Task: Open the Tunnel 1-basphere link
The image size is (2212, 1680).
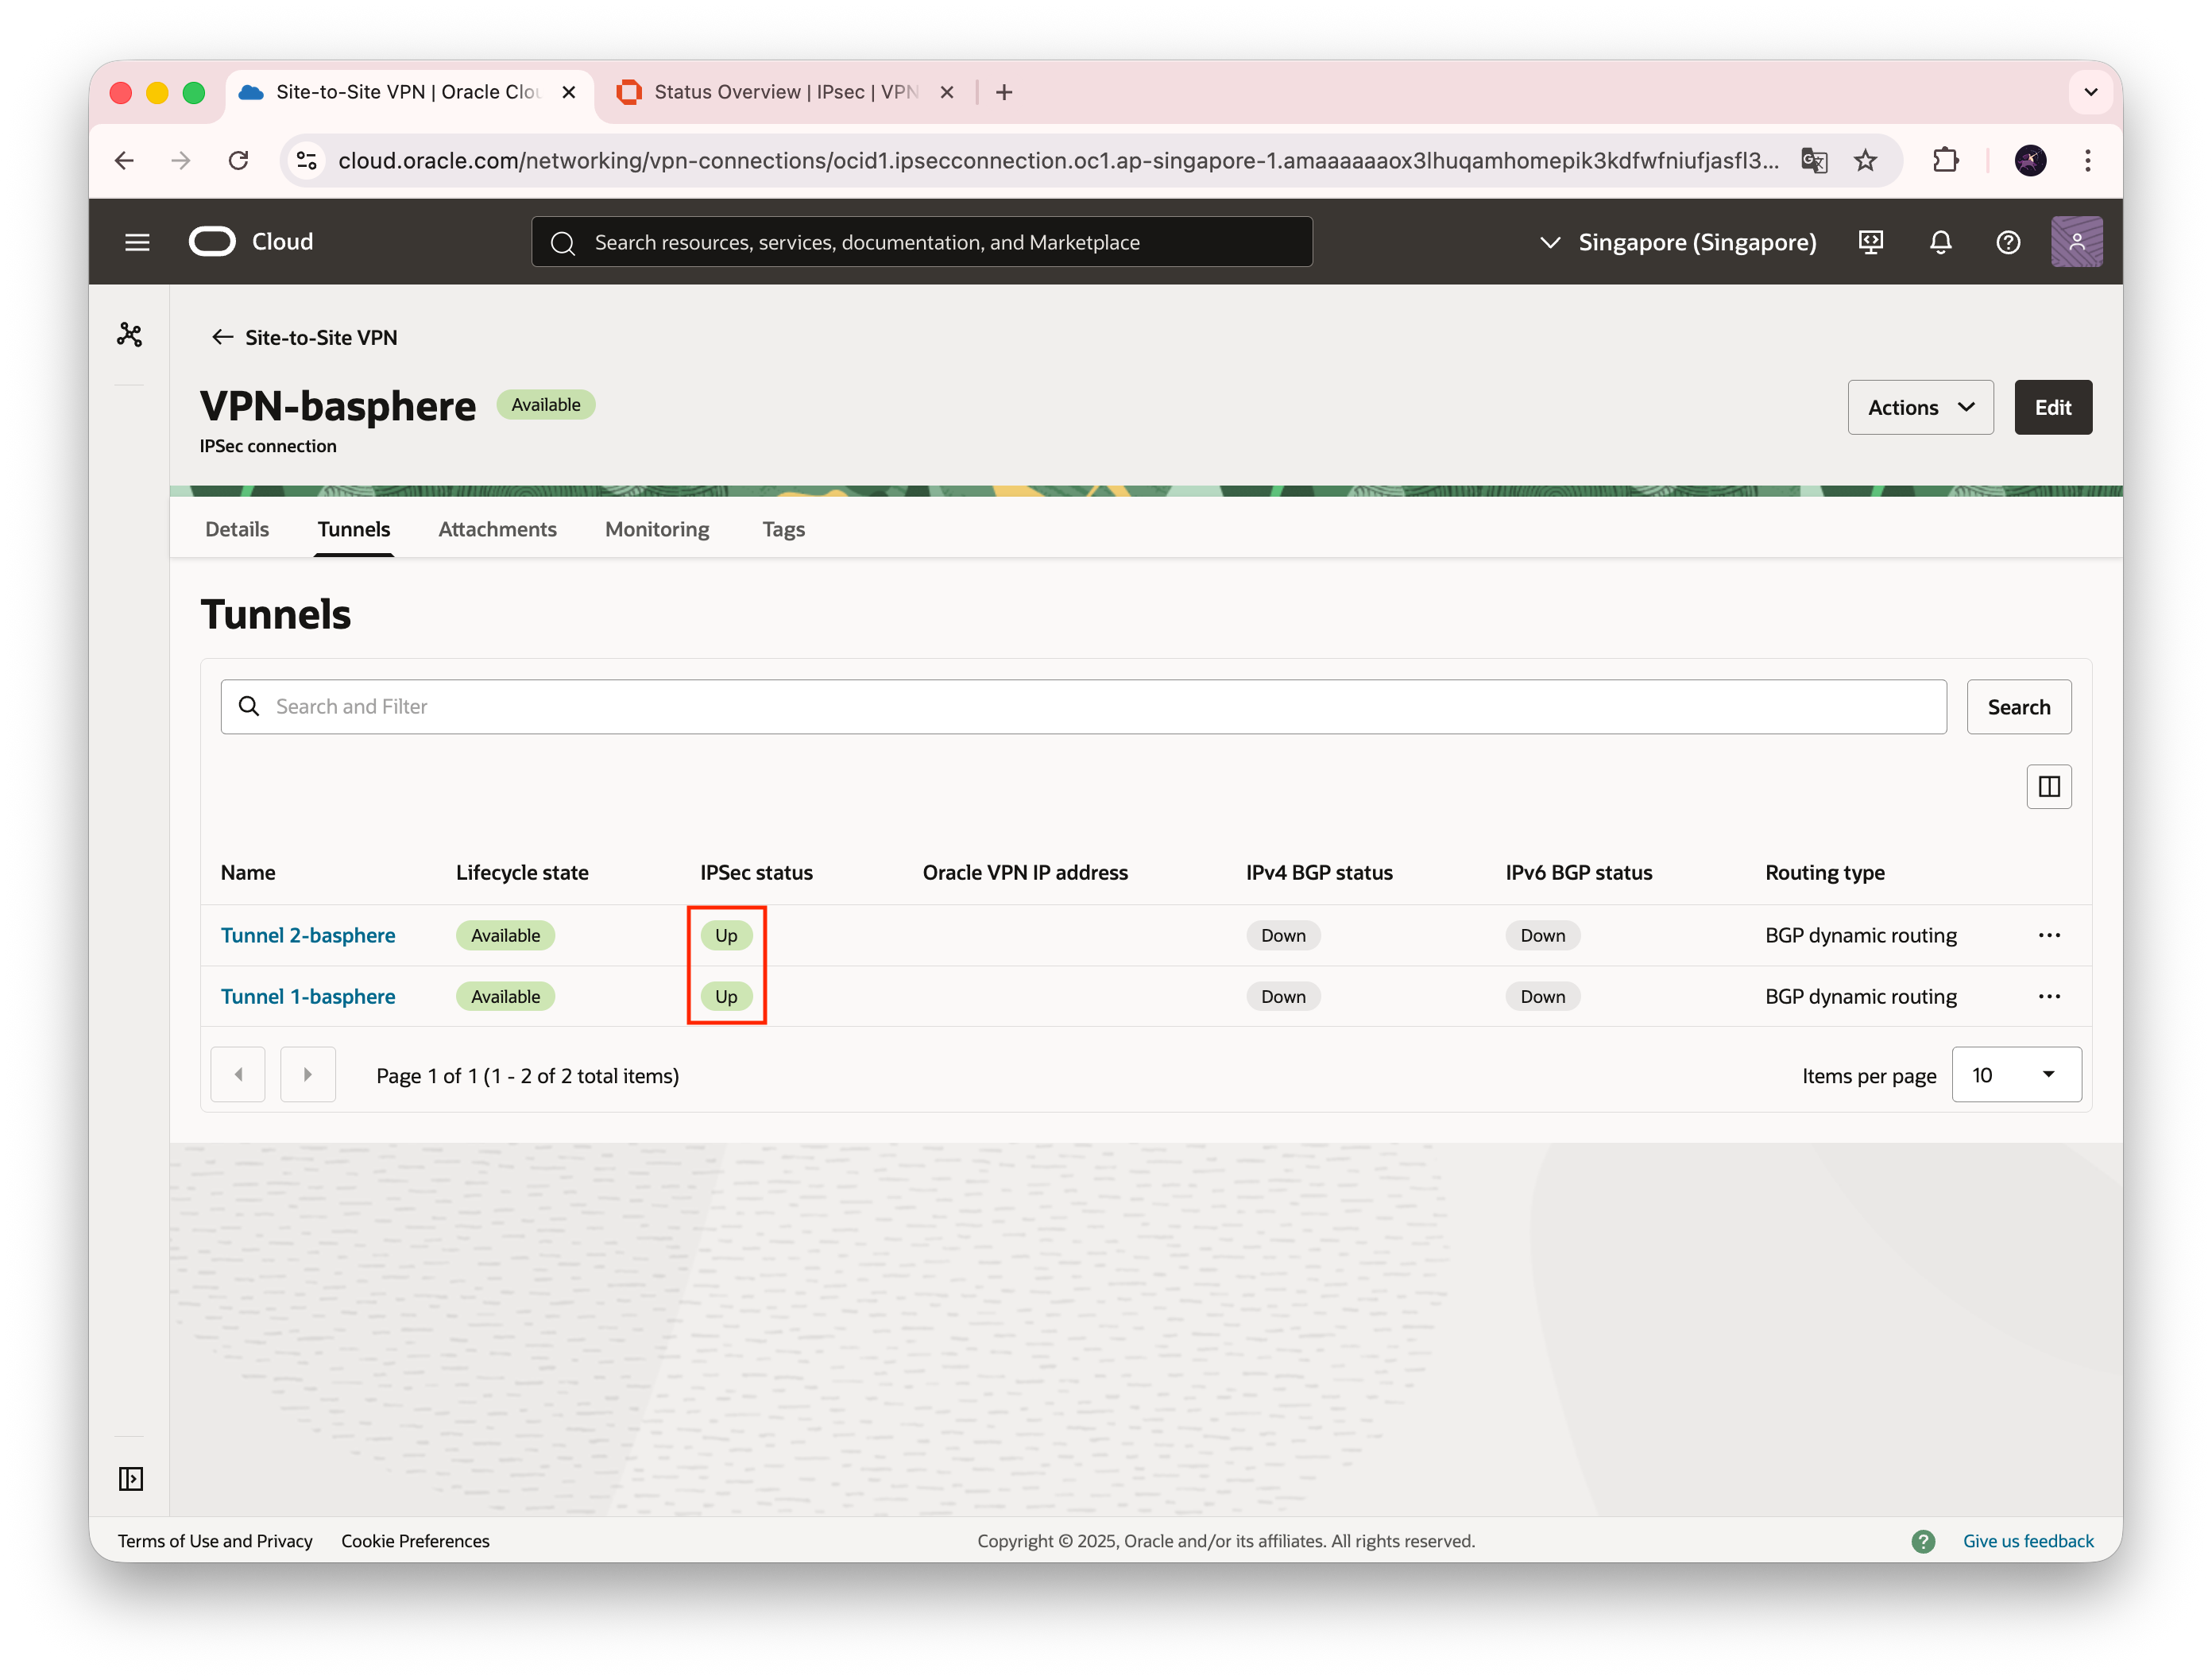Action: pyautogui.click(x=308, y=996)
